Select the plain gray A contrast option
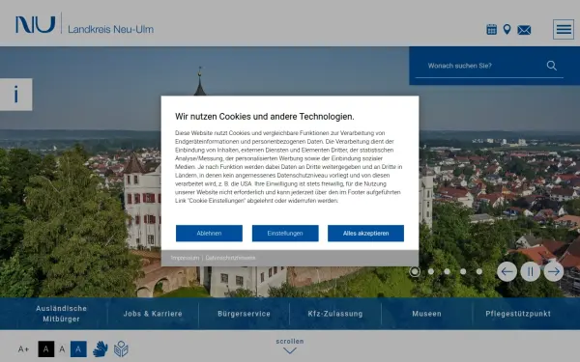 pyautogui.click(x=62, y=349)
